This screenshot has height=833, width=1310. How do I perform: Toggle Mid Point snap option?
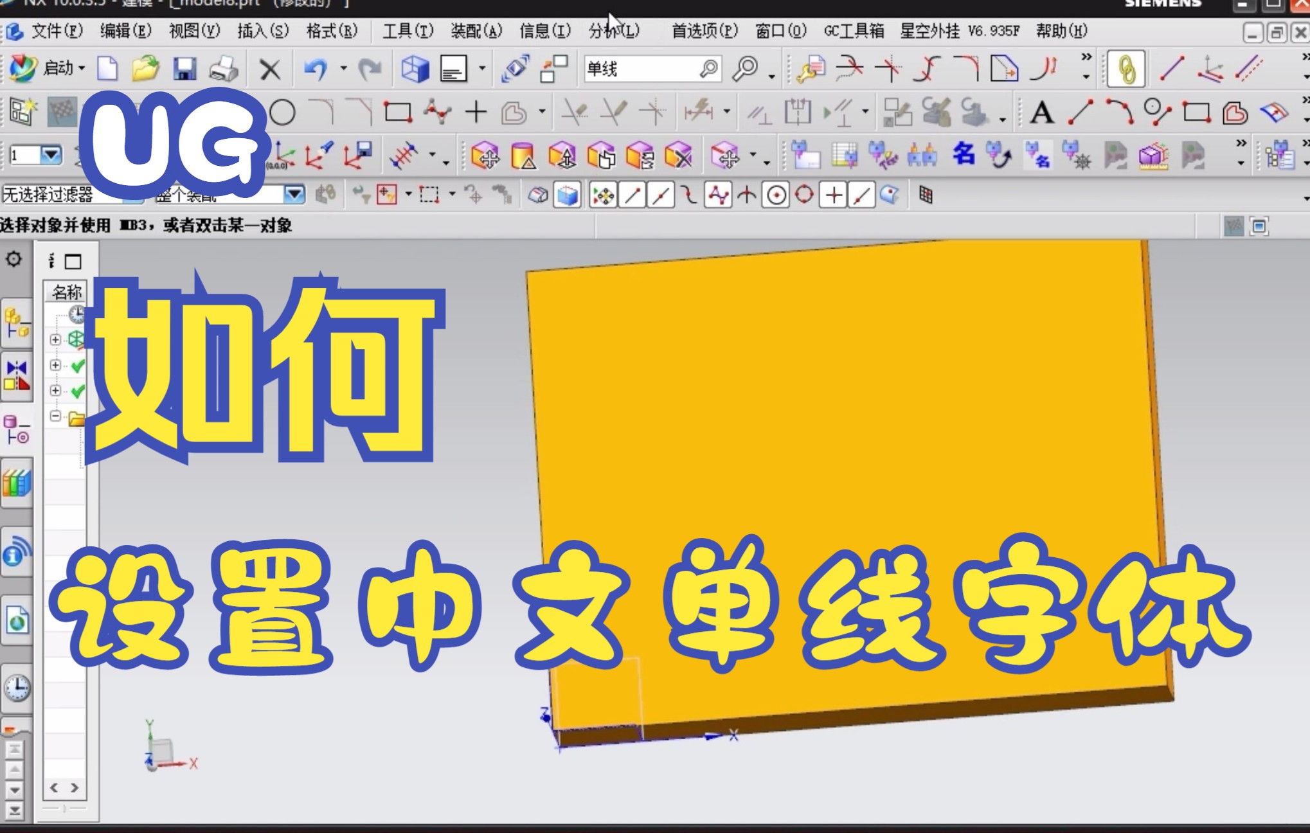(x=661, y=195)
